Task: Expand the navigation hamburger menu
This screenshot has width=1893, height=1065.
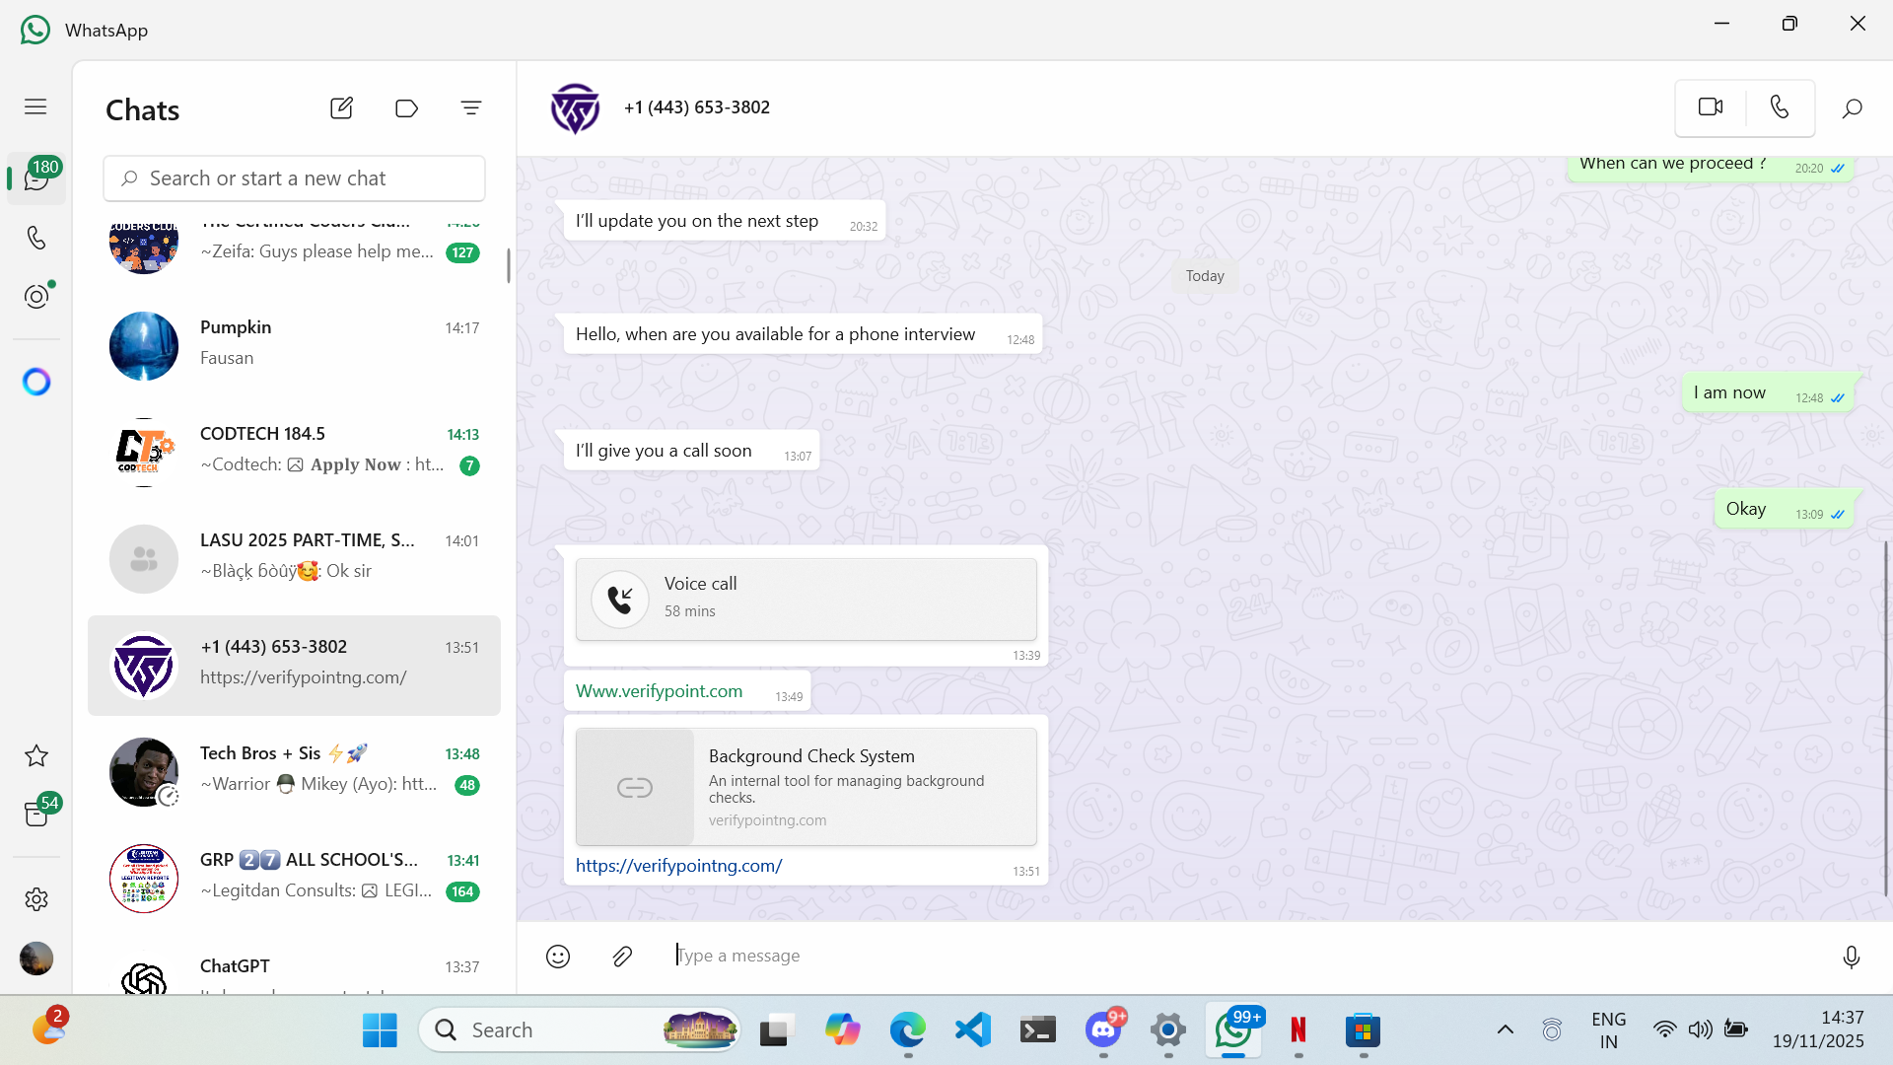Action: tap(35, 106)
